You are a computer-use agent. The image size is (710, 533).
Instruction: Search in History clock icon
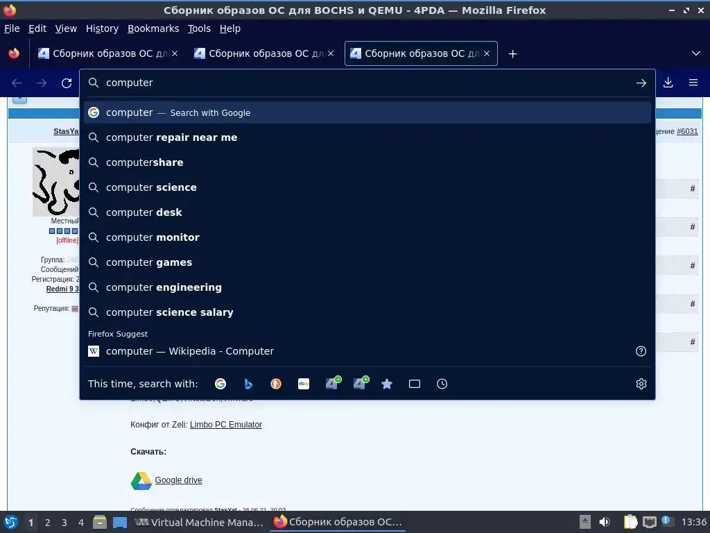pos(442,384)
